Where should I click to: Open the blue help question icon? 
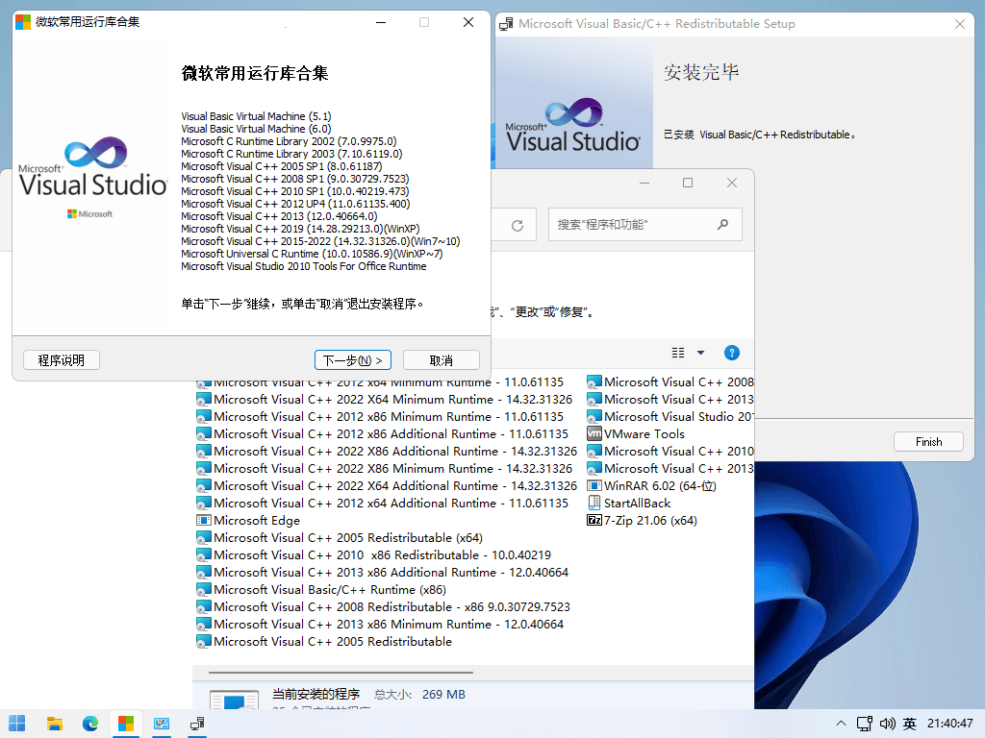[731, 353]
